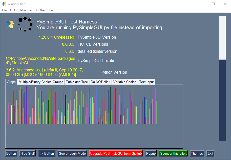Open the Variable Choice tab
Viewport: 231px width, 160px height.
[125, 82]
